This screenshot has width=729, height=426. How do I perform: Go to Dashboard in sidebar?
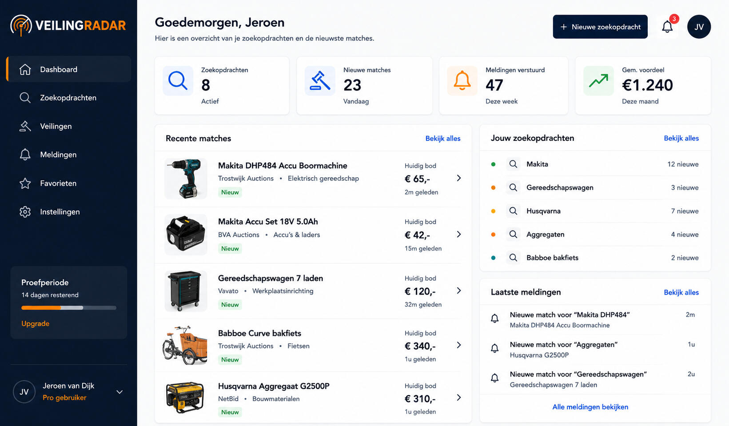tap(69, 69)
